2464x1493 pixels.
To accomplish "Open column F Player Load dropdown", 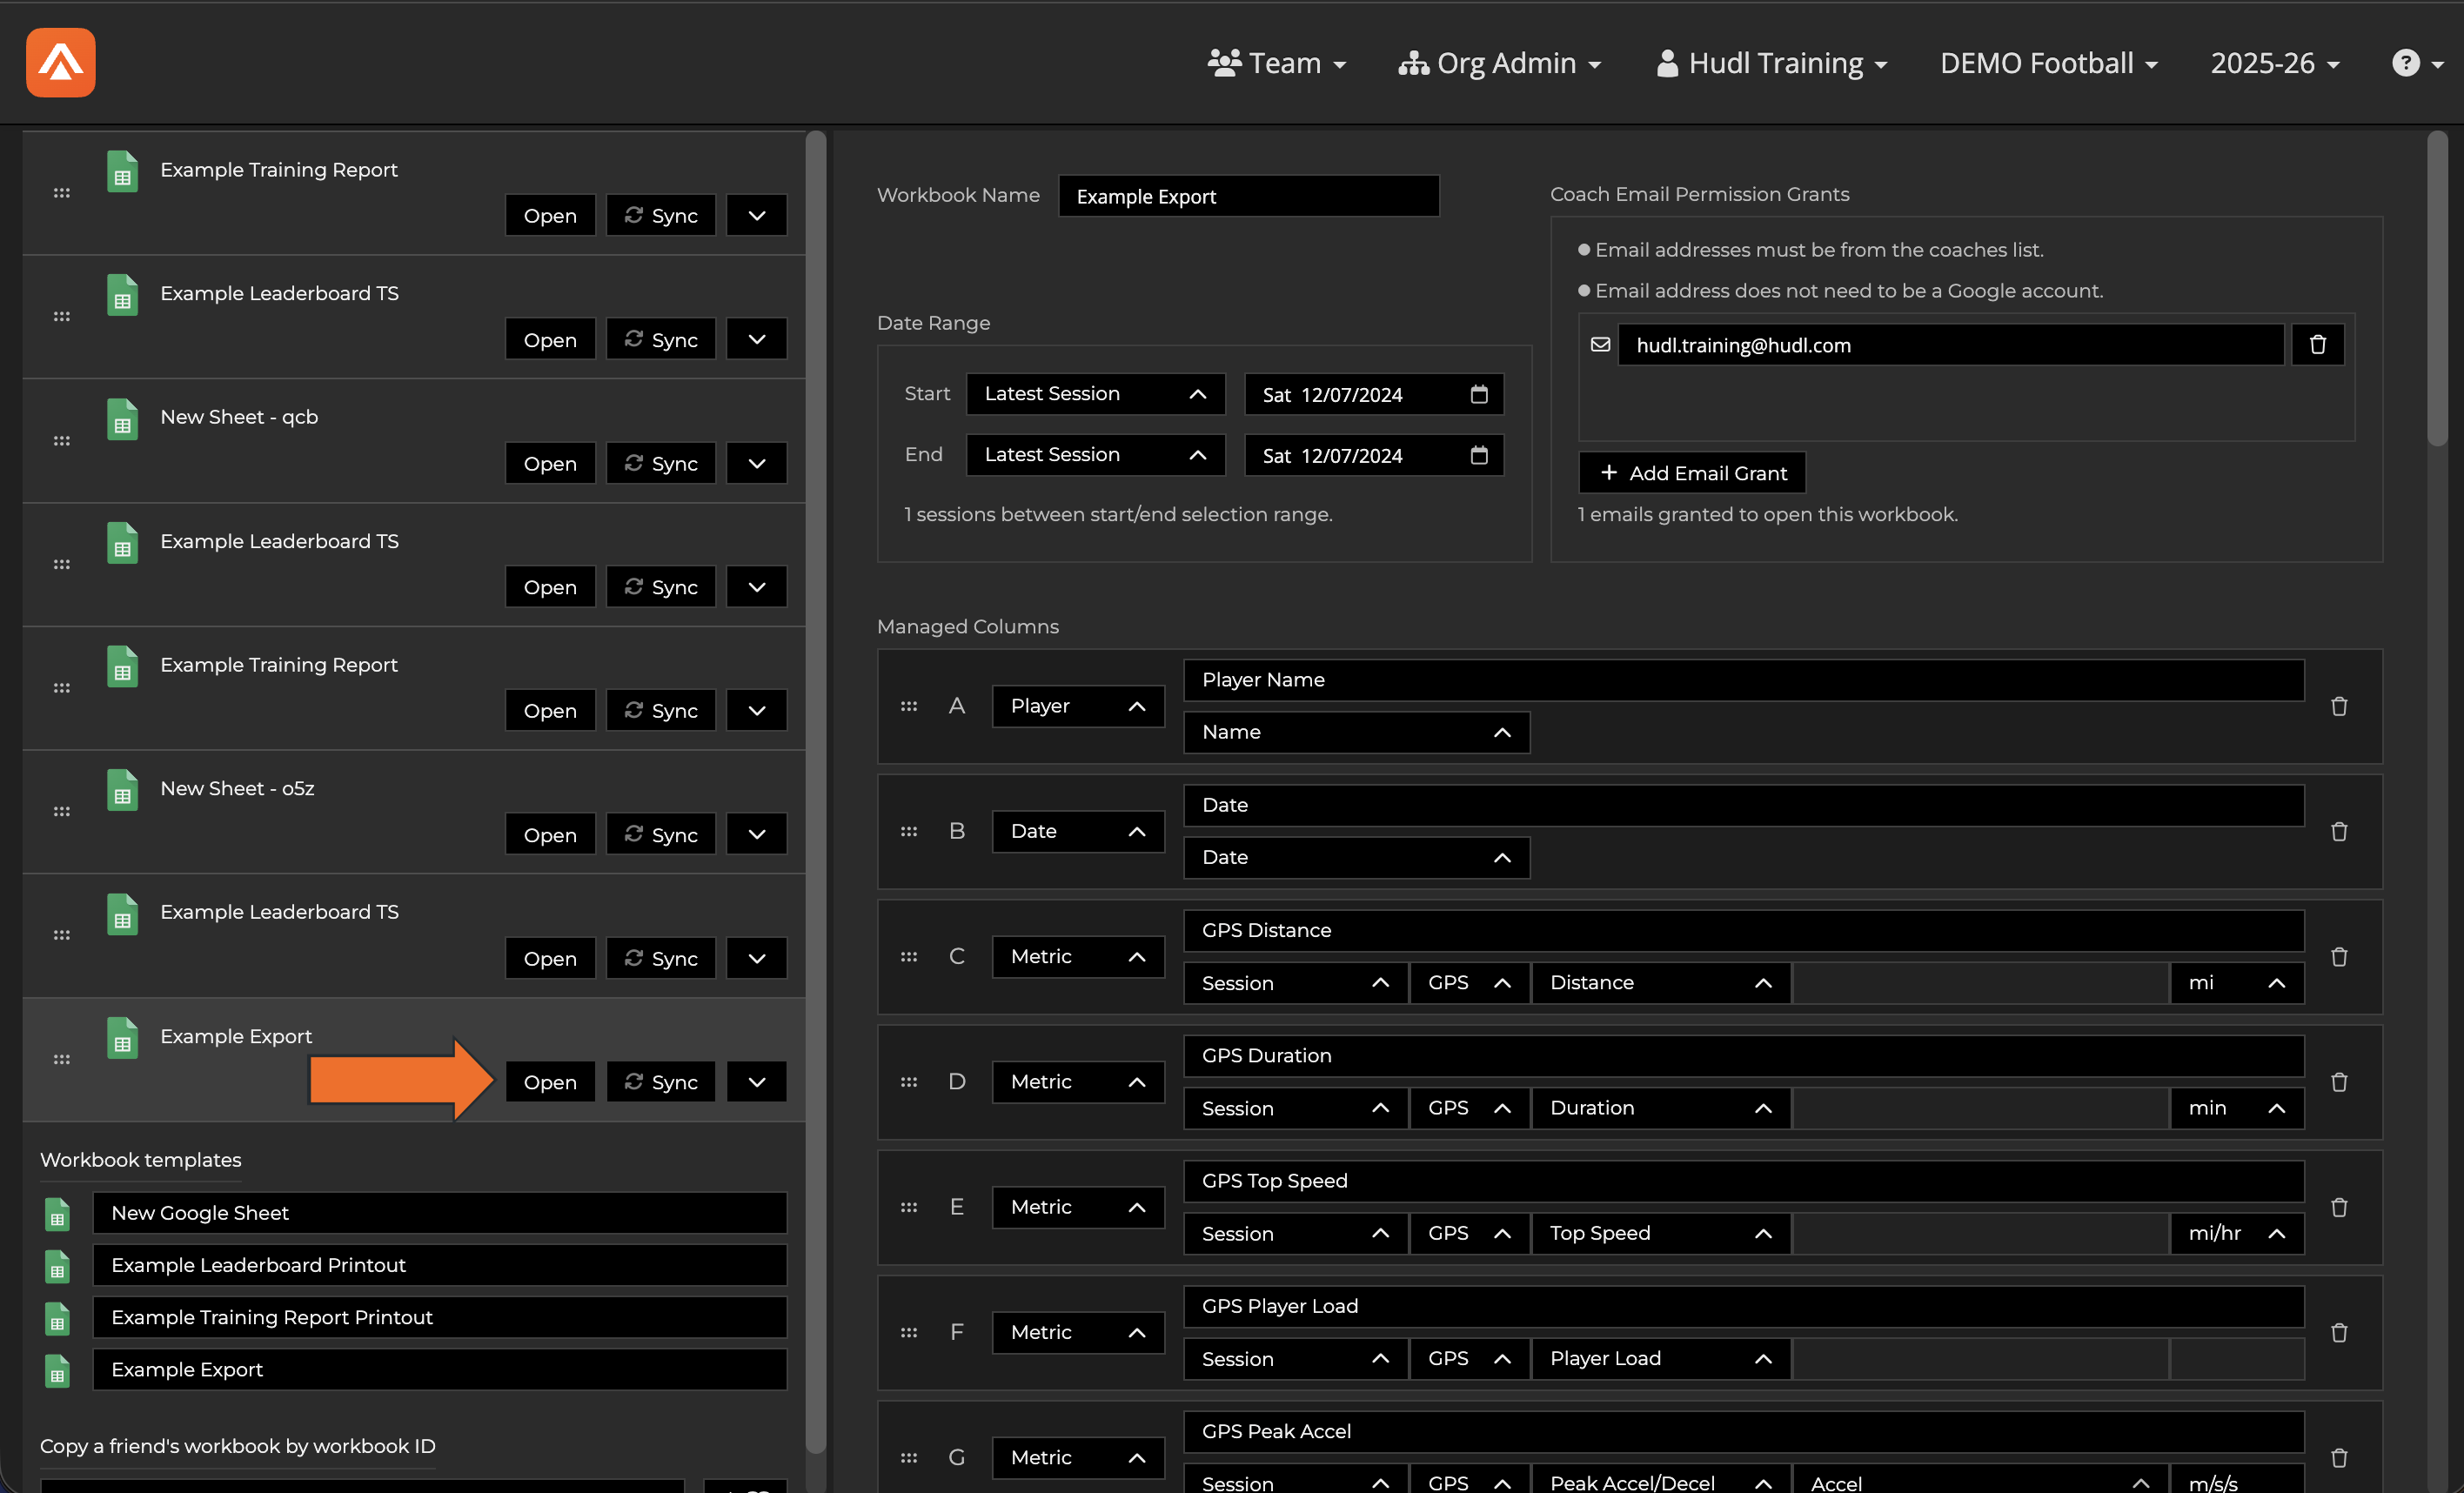I will tap(1660, 1358).
